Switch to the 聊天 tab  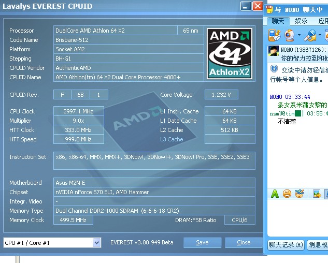tap(278, 21)
